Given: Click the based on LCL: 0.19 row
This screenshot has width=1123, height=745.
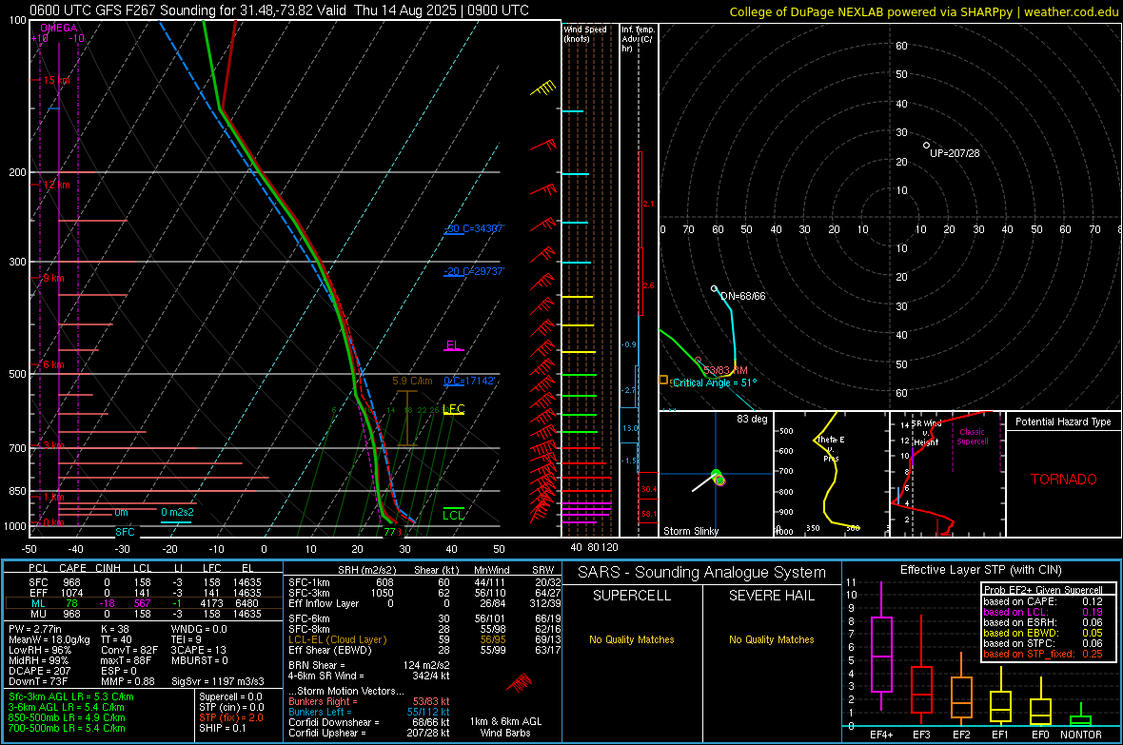Looking at the screenshot, I should tap(1043, 612).
